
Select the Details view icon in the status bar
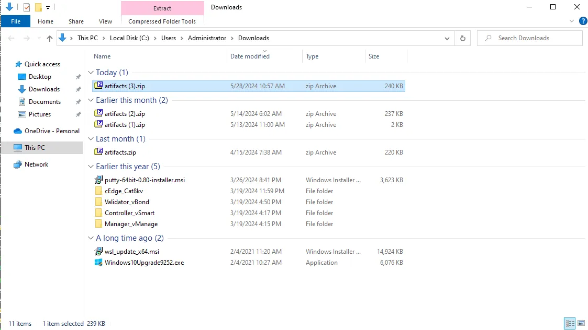(570, 324)
